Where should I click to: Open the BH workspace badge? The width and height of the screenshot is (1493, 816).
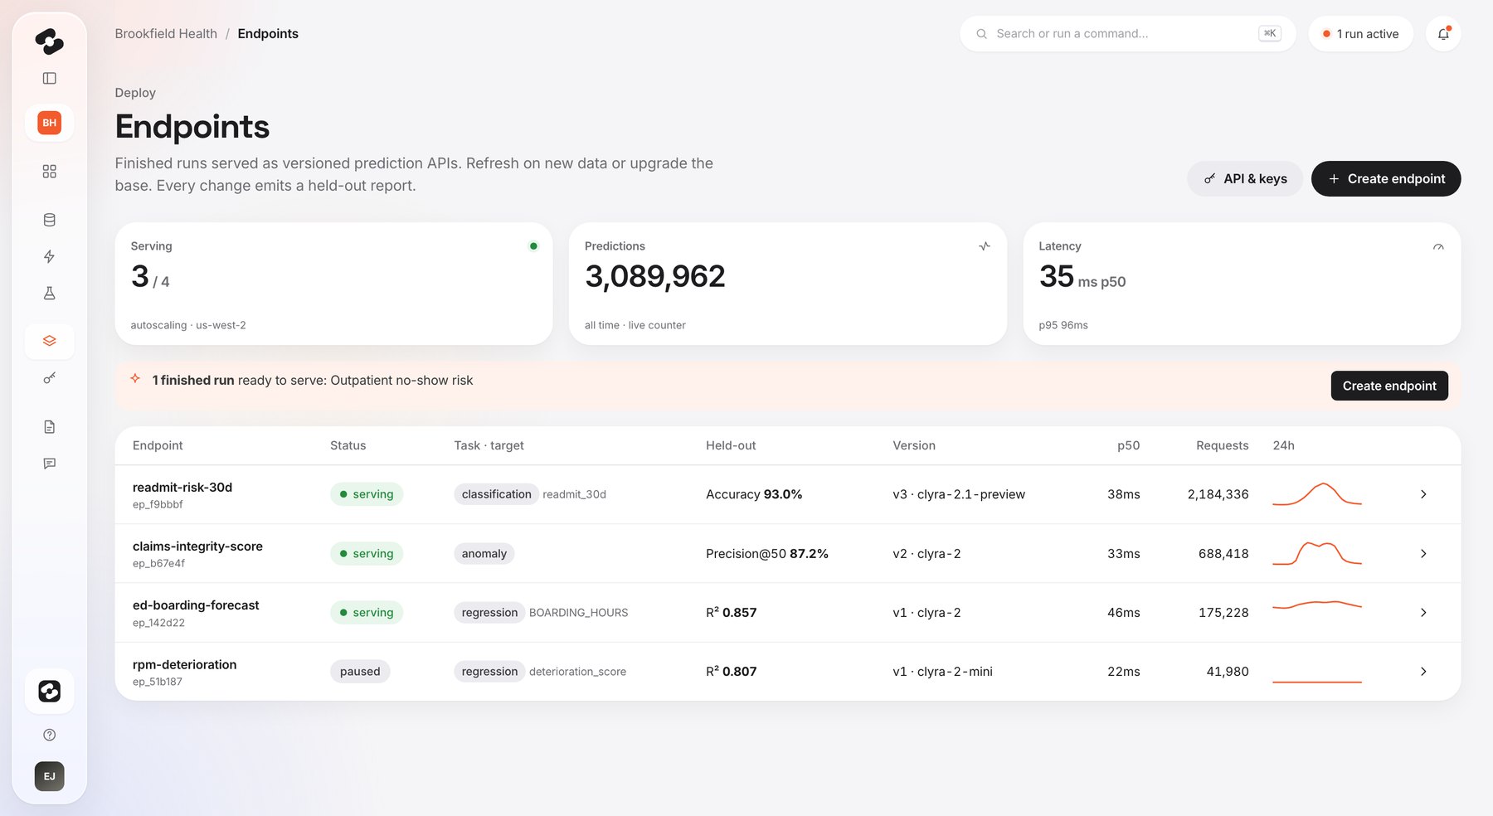[x=49, y=123]
